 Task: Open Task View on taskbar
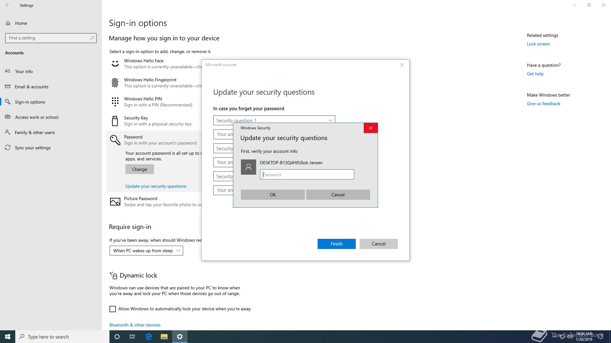click(132, 337)
